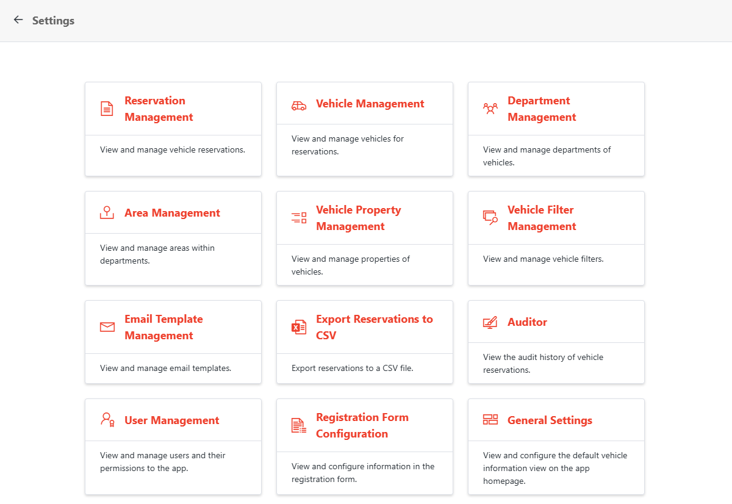
Task: Select the Area Management location pin icon
Action: [x=107, y=212]
